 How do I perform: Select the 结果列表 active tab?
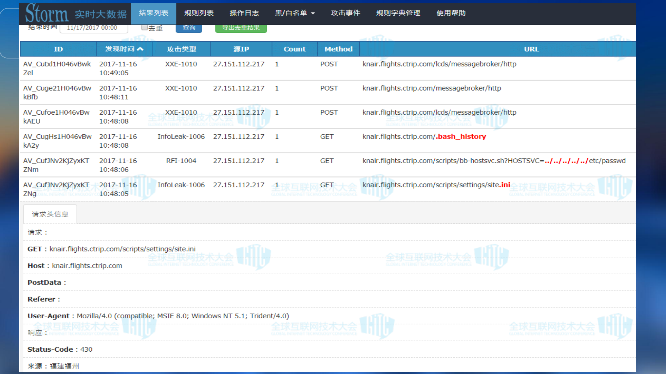[x=154, y=13]
